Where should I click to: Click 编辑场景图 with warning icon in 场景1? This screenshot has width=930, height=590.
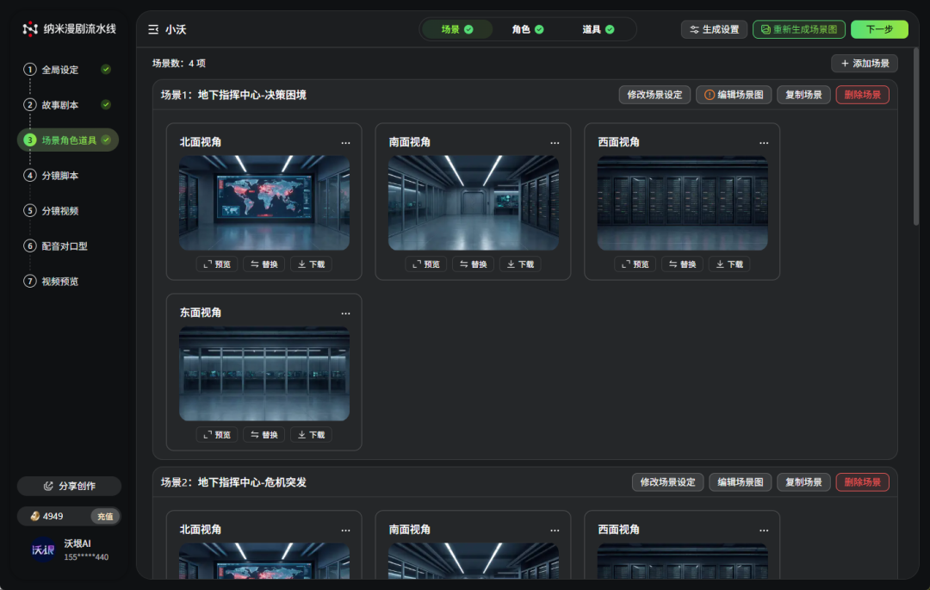[734, 95]
